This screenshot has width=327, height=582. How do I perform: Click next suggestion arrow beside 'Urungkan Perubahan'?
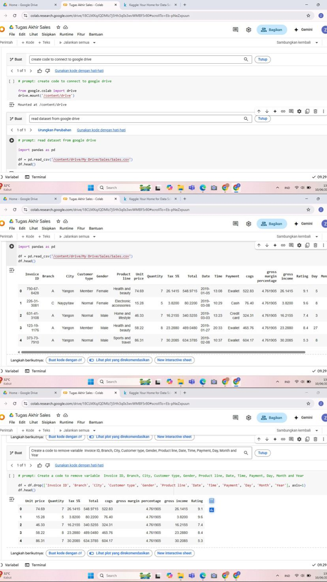pyautogui.click(x=31, y=130)
